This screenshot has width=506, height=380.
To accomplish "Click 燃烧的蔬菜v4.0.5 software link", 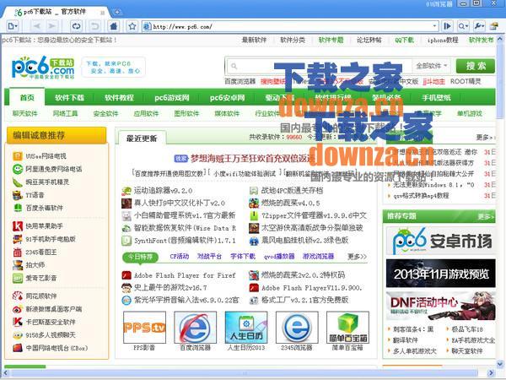I will pos(290,204).
